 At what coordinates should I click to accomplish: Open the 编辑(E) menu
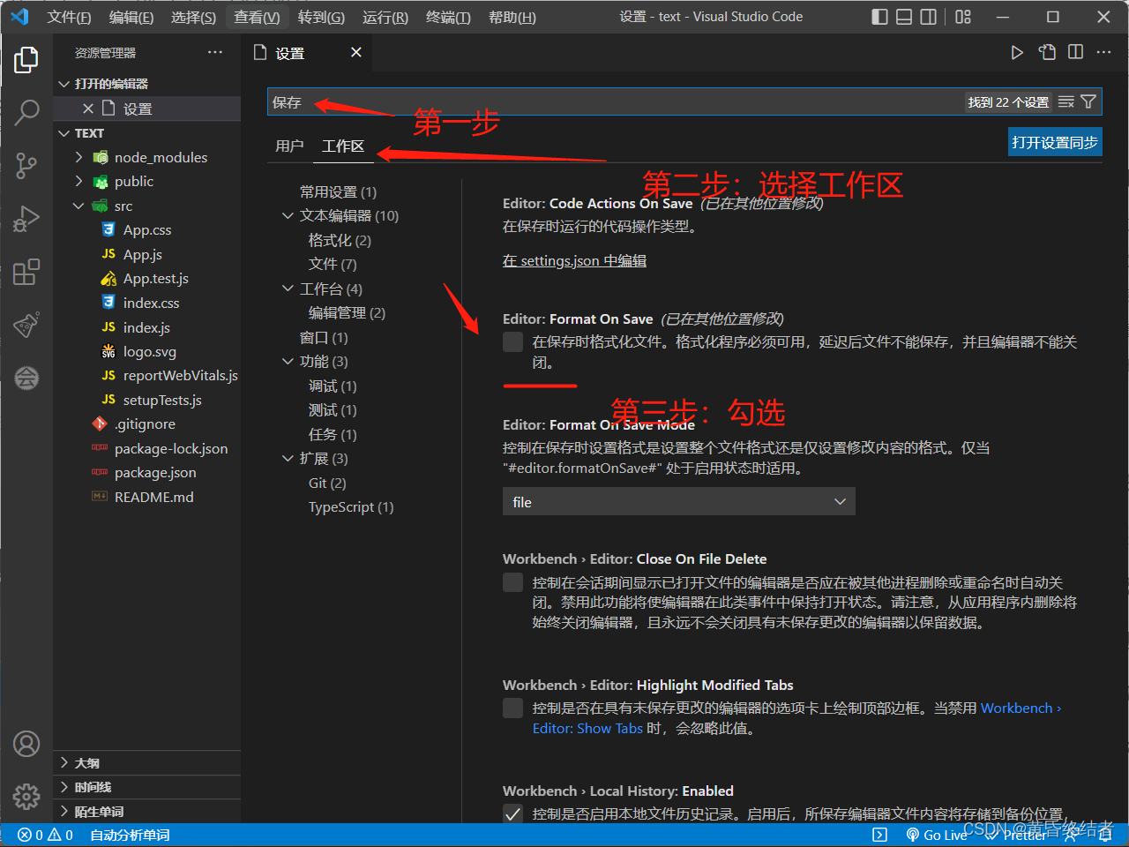click(x=131, y=17)
